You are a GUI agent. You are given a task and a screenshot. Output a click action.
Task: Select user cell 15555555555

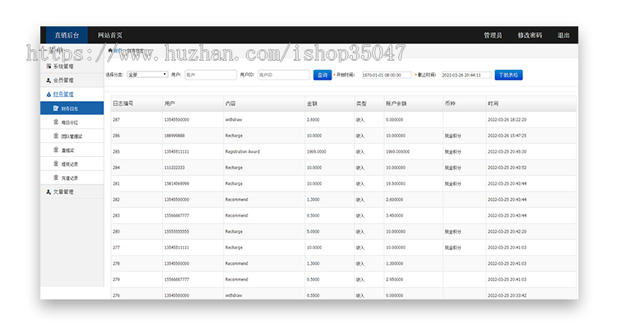tap(177, 232)
